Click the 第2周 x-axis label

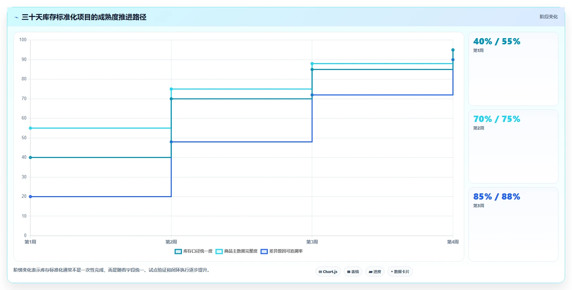click(x=171, y=242)
